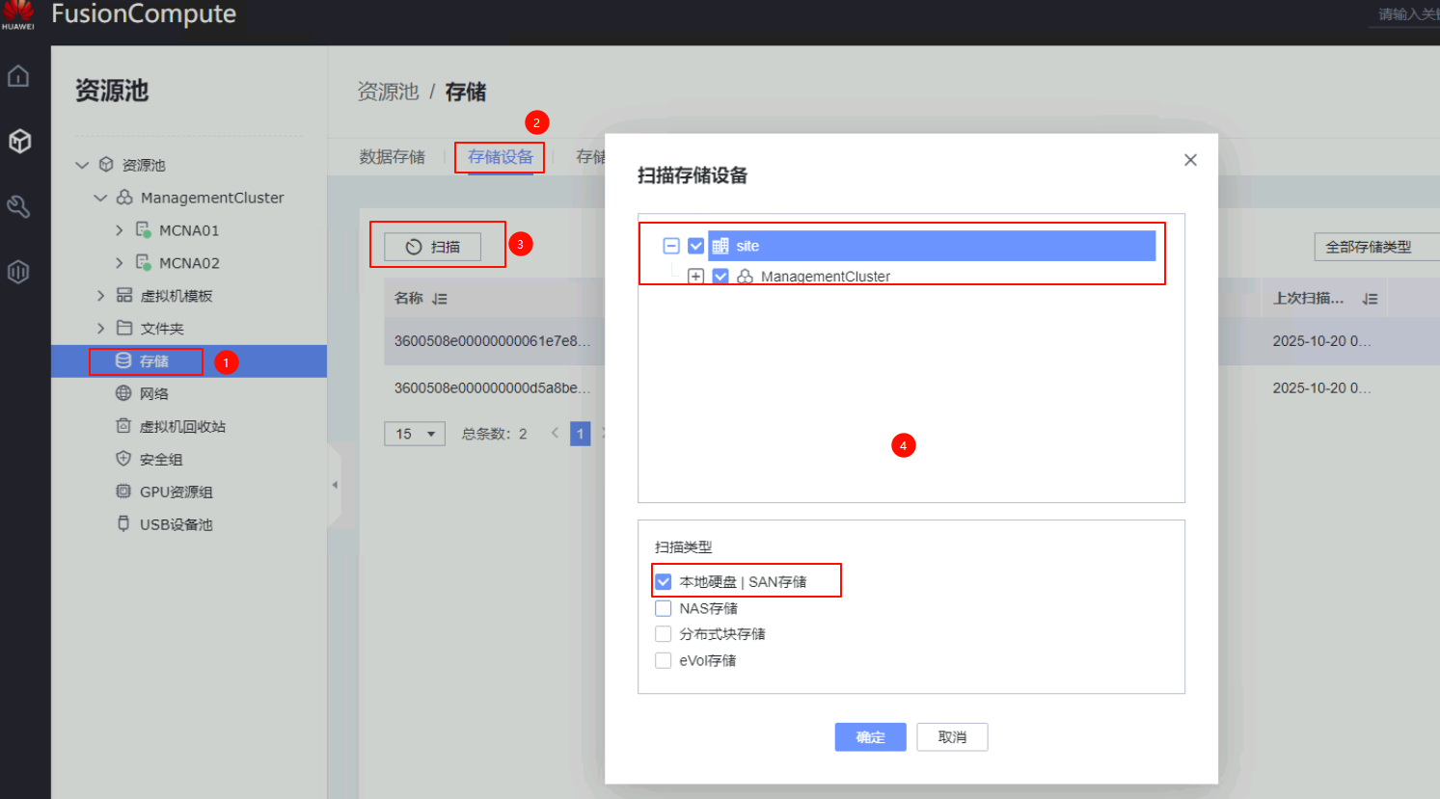1440x799 pixels.
Task: Click the shield icon in left sidebar
Action: click(18, 272)
